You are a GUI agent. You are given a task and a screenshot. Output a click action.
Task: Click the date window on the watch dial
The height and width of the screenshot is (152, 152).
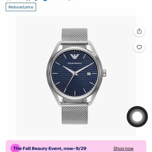click(89, 73)
